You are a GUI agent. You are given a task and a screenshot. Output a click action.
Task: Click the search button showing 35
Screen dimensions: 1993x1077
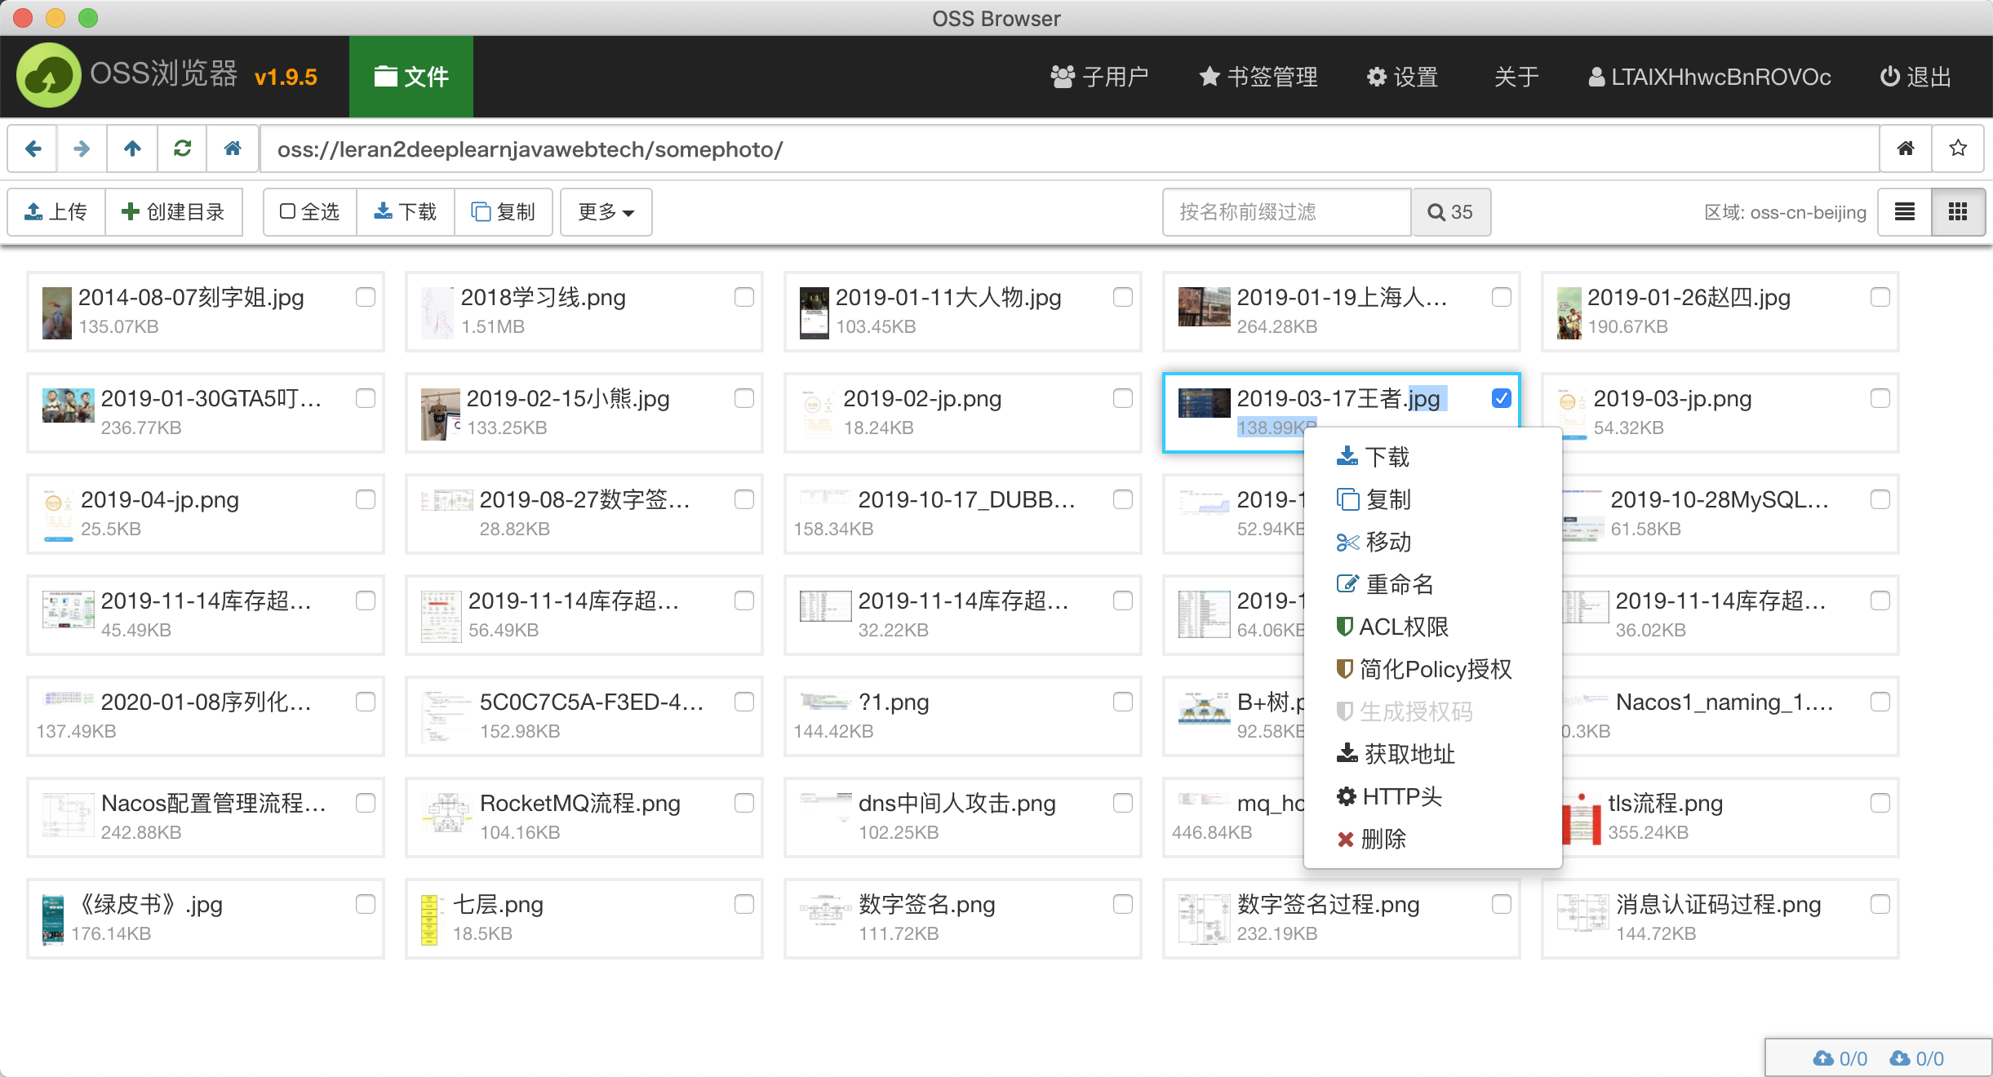1450,212
